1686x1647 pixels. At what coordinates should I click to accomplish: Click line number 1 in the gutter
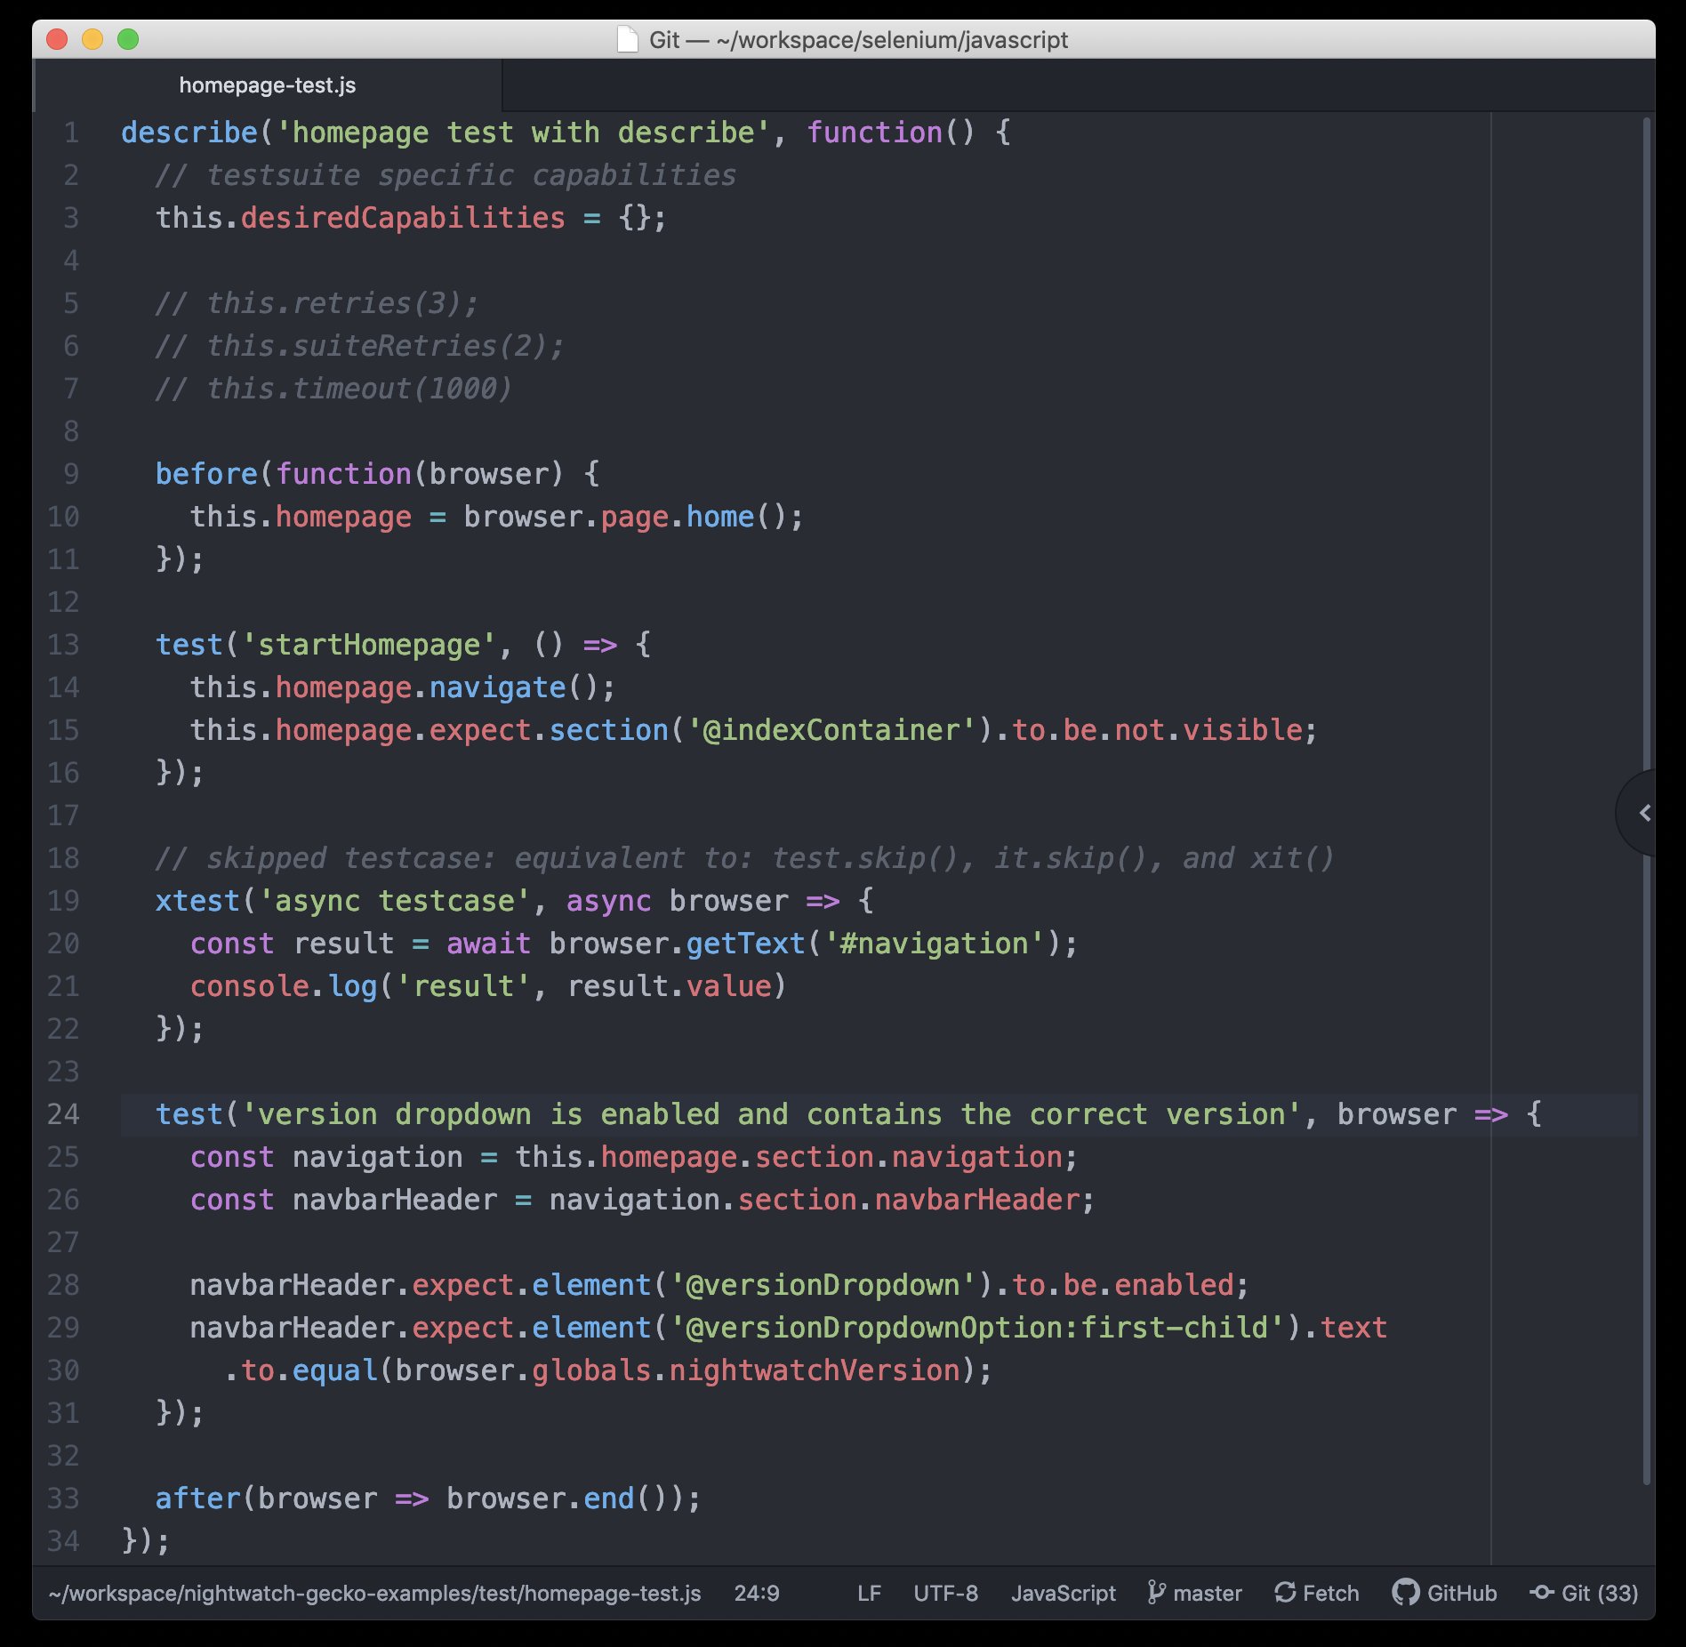(71, 133)
